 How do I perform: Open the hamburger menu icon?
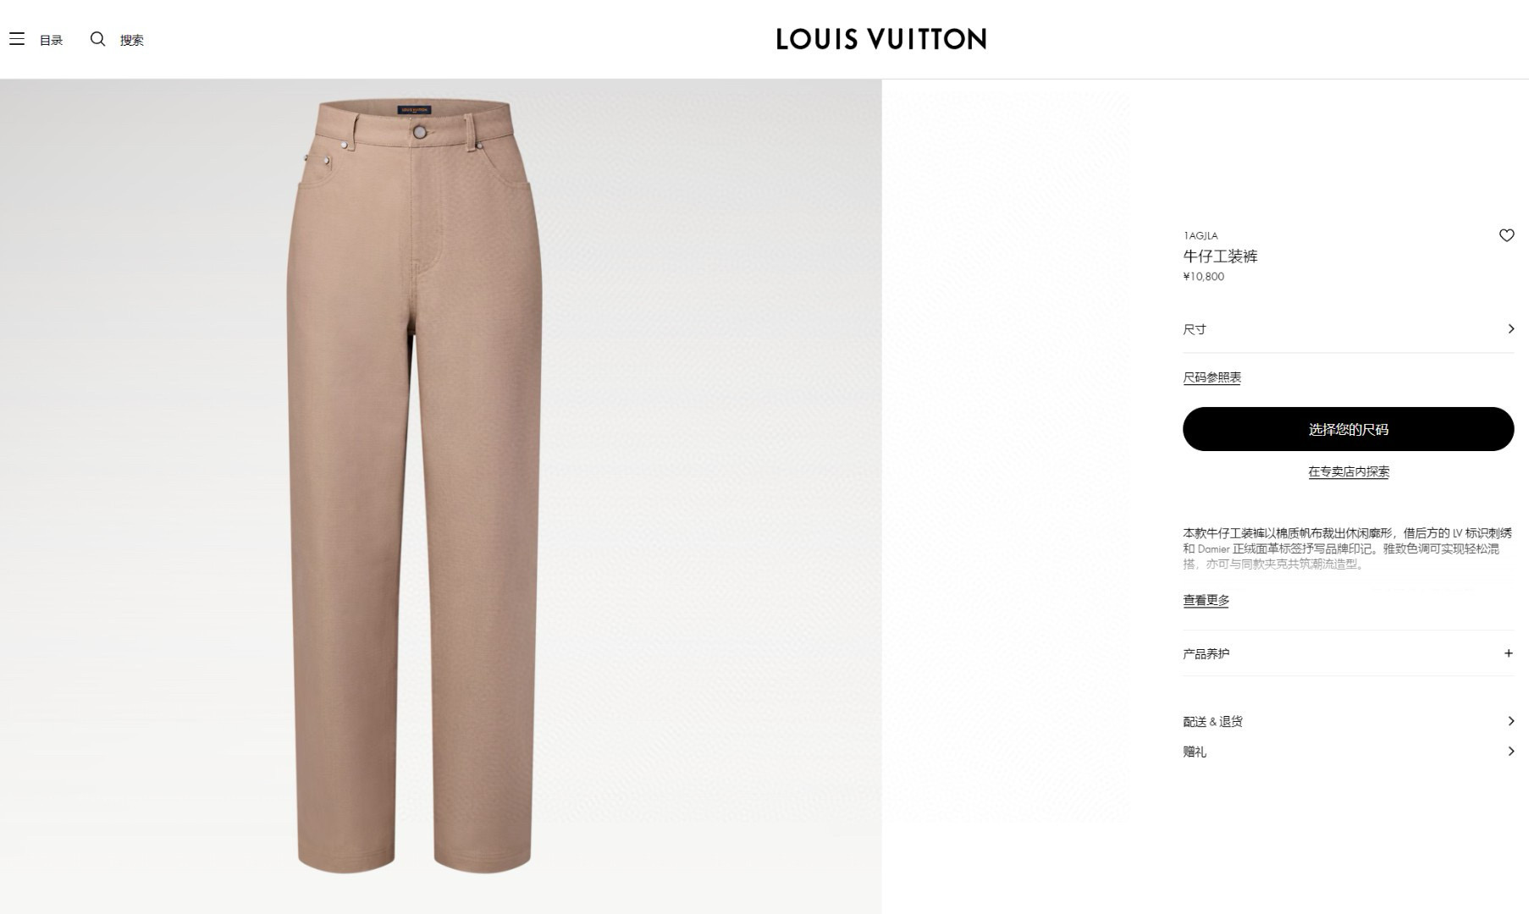tap(17, 39)
